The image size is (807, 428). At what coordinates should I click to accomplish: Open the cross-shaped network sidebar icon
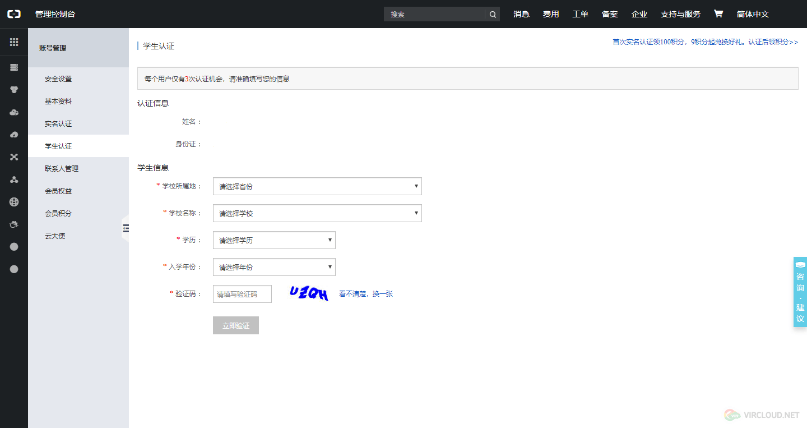14,157
